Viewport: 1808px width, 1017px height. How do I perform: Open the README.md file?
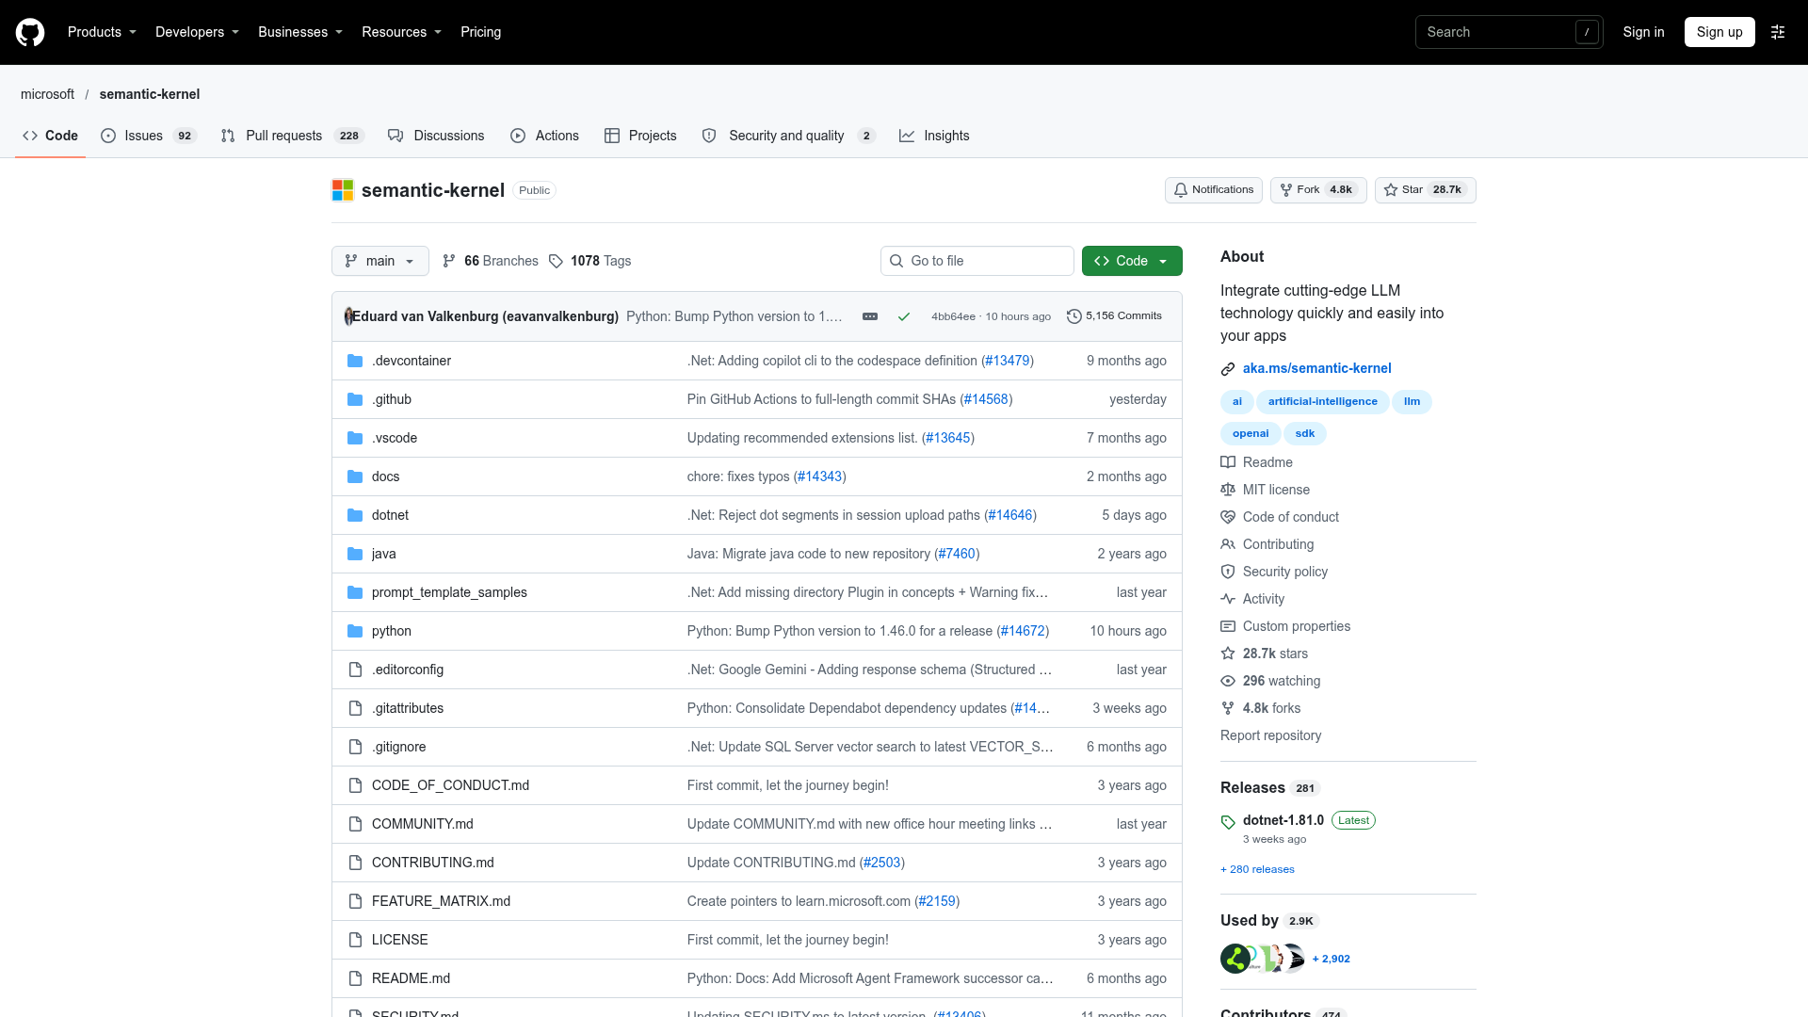click(411, 978)
